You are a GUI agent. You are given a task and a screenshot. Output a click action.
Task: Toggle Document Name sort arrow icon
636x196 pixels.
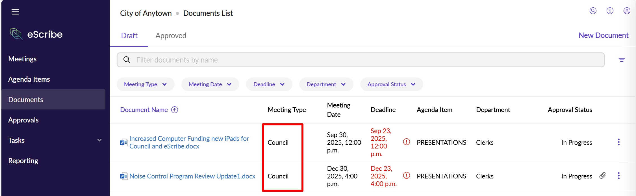pyautogui.click(x=175, y=110)
